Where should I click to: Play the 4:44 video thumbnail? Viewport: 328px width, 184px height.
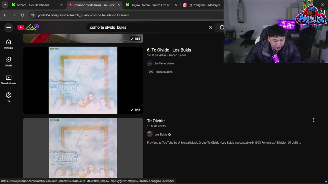pyautogui.click(x=83, y=80)
